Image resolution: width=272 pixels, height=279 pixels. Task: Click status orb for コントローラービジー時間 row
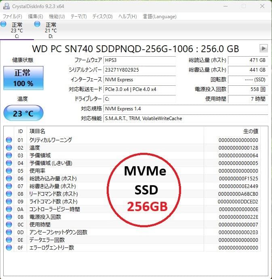9,209
